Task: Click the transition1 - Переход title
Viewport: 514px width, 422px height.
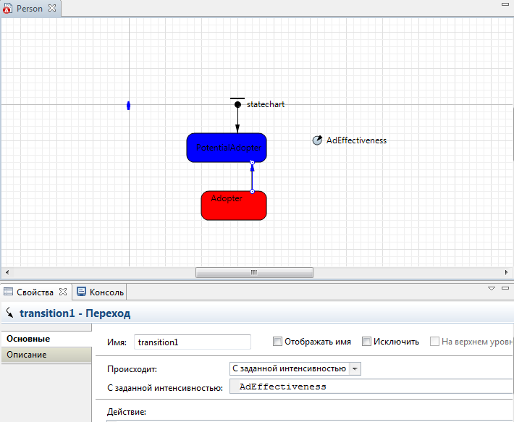Action: coord(75,313)
